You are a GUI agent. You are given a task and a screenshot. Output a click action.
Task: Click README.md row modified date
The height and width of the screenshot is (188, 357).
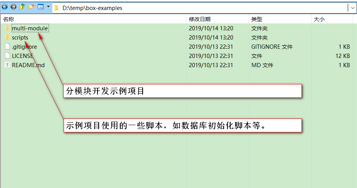point(211,65)
